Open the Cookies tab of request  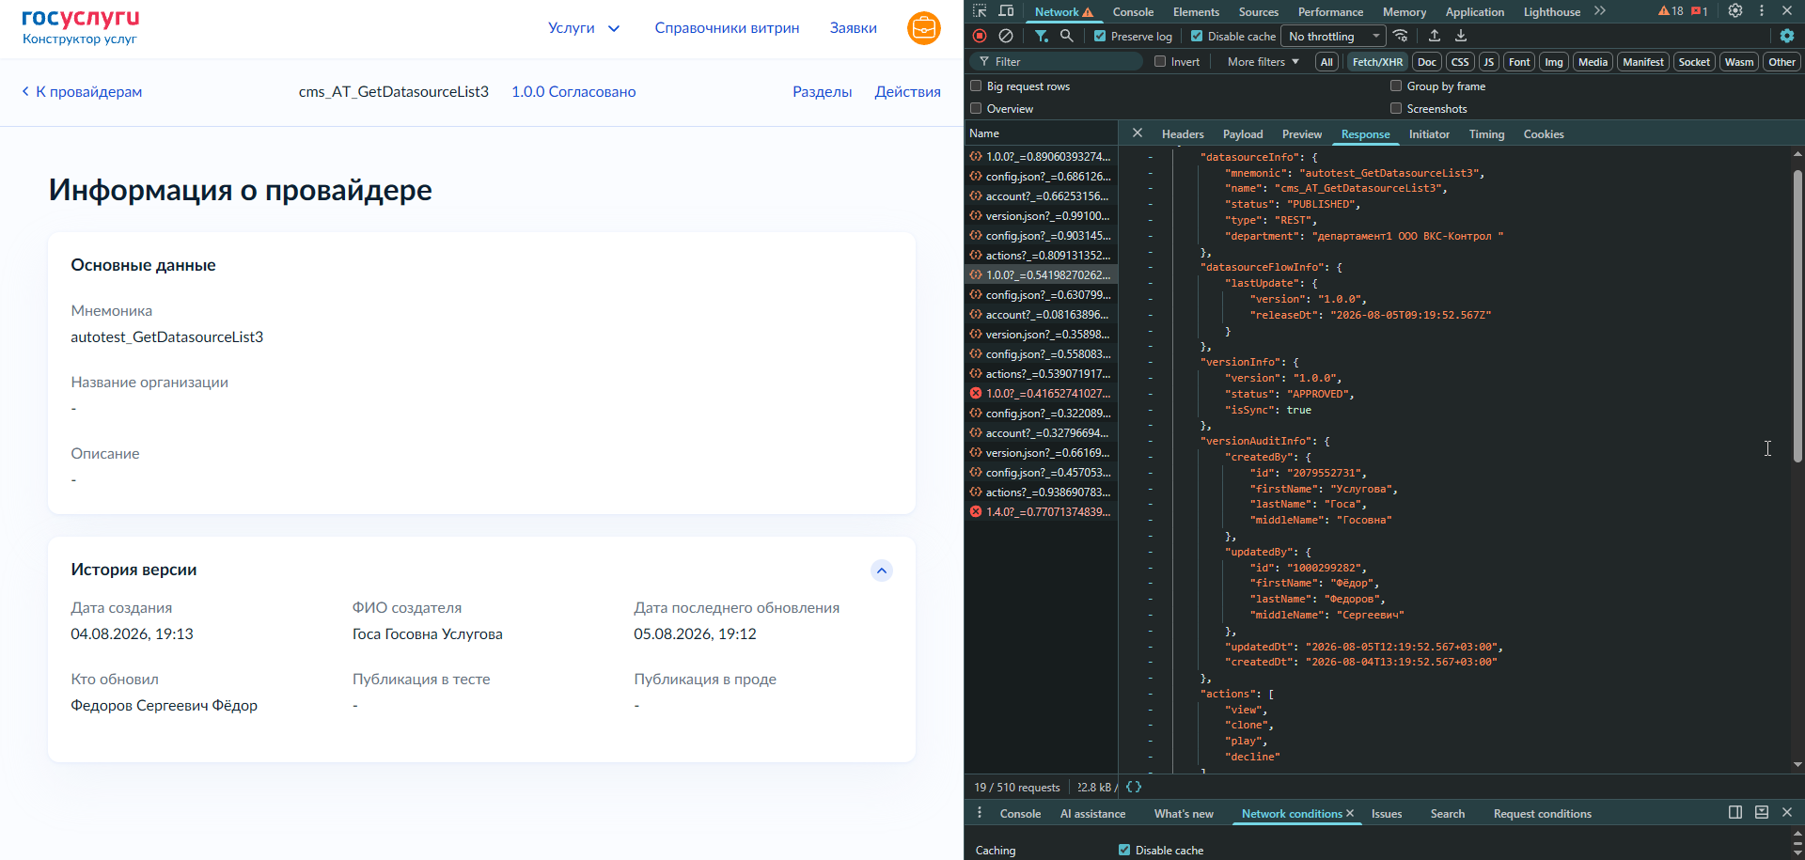click(1543, 133)
